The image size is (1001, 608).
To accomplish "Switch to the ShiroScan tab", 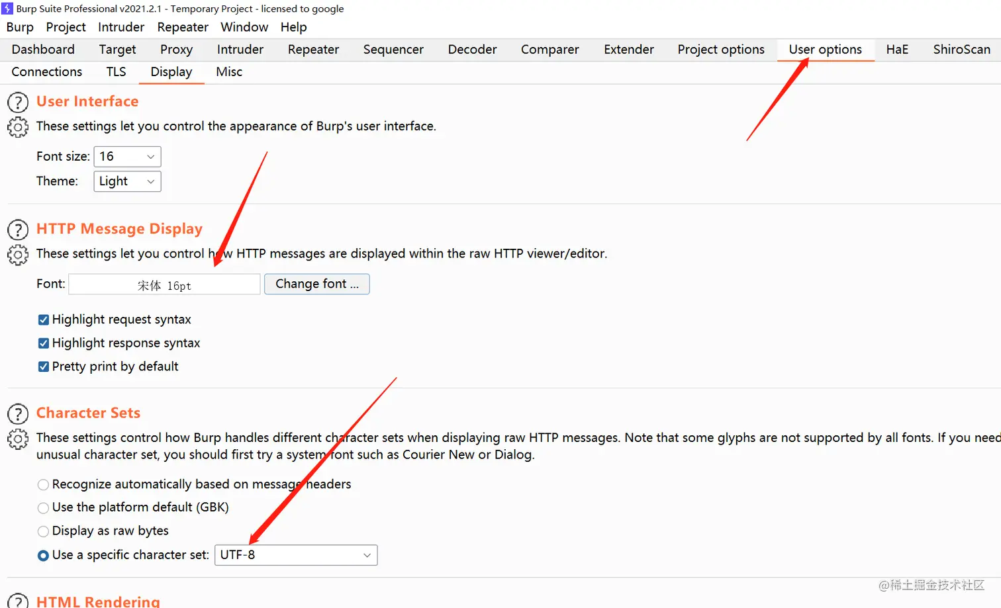I will [961, 50].
